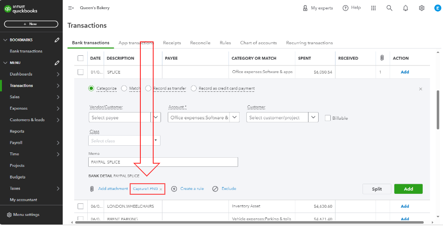Click the green Add button
443x226 pixels.
click(408, 189)
